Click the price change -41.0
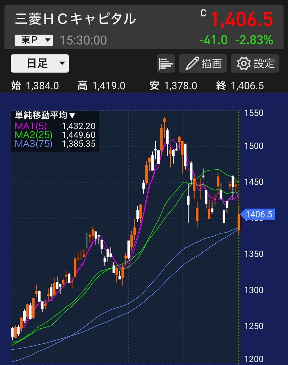 (214, 40)
